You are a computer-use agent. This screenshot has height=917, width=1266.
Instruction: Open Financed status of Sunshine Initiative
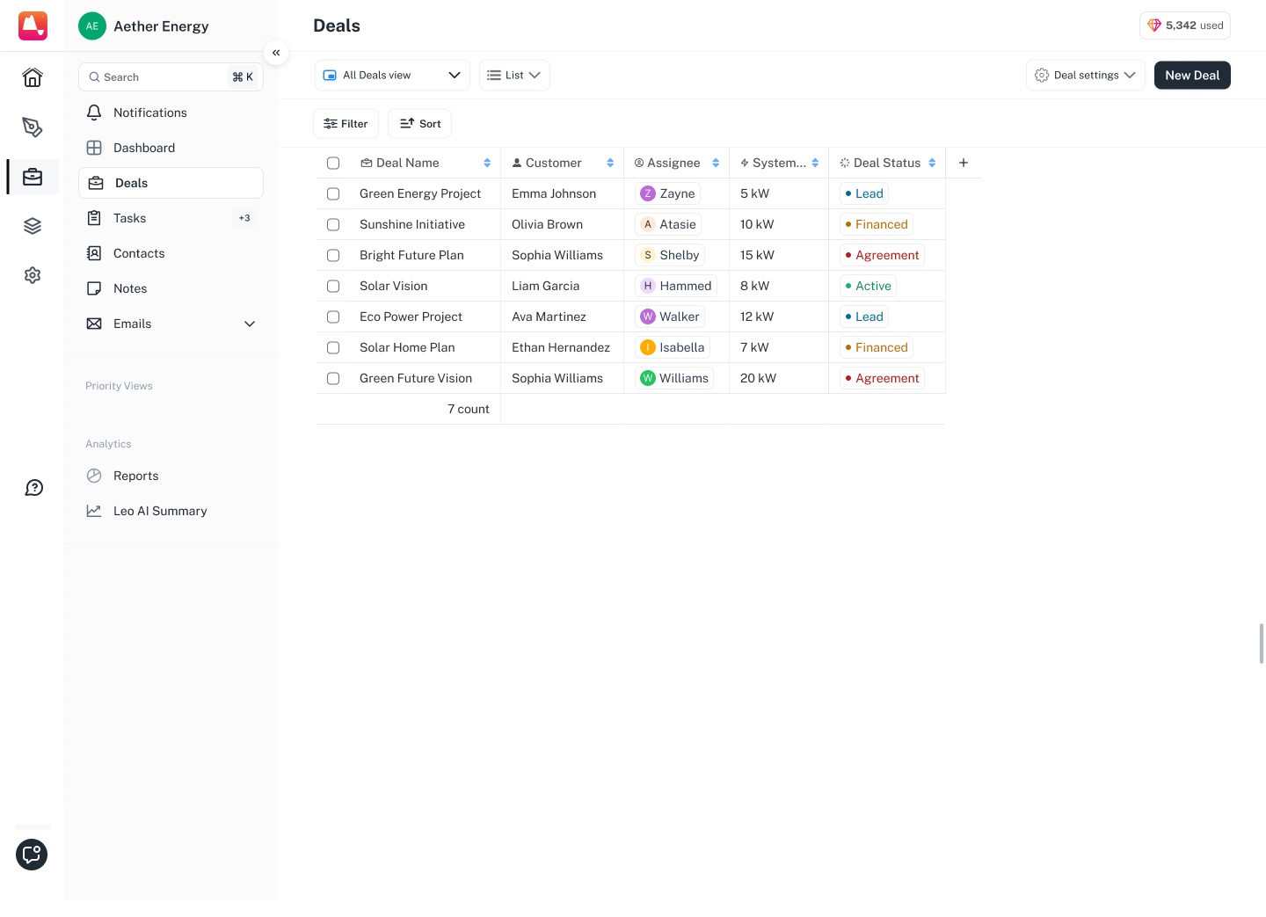point(877,224)
